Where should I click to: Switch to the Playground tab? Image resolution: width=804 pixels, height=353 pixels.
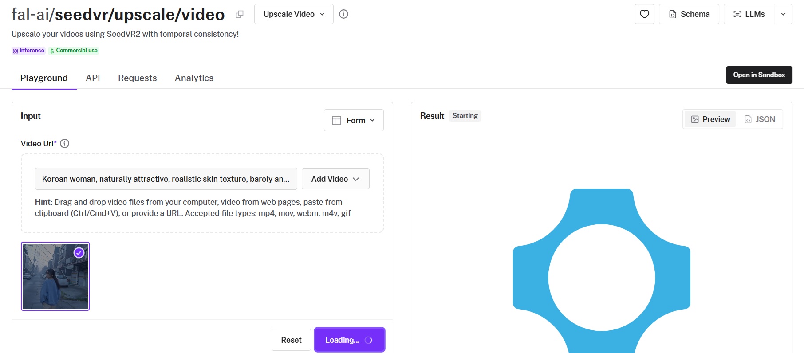click(44, 78)
